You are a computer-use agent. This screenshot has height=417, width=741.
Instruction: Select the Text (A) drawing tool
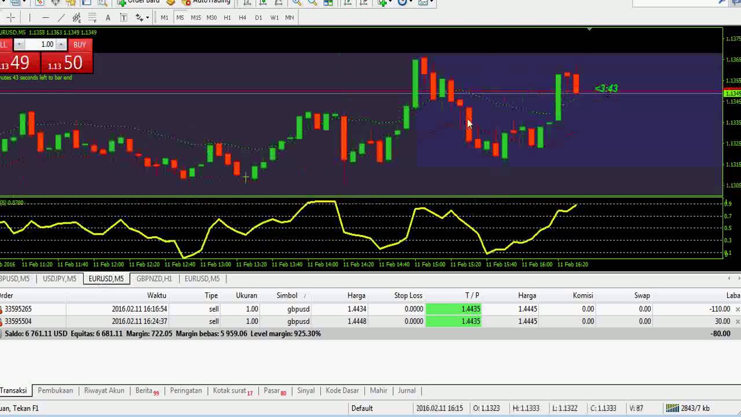point(108,18)
